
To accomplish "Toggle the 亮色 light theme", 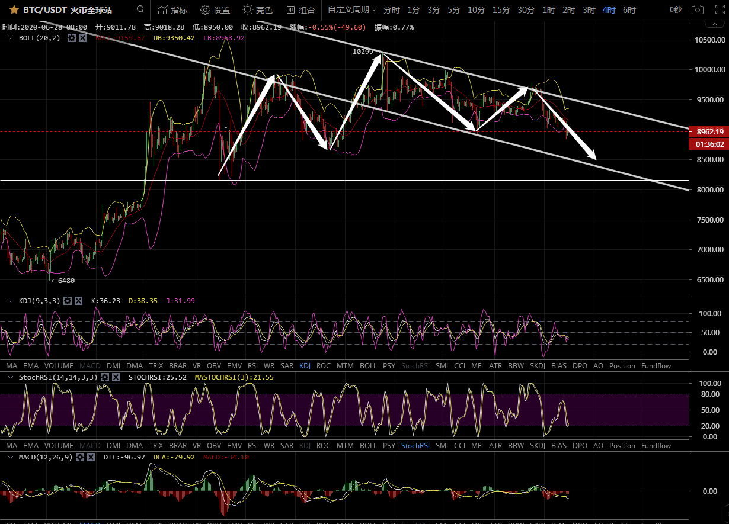I will click(x=258, y=10).
